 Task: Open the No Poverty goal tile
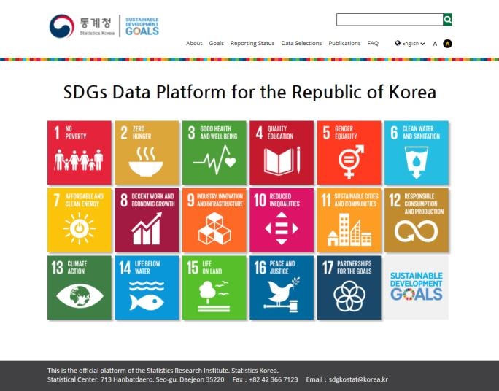coord(80,152)
